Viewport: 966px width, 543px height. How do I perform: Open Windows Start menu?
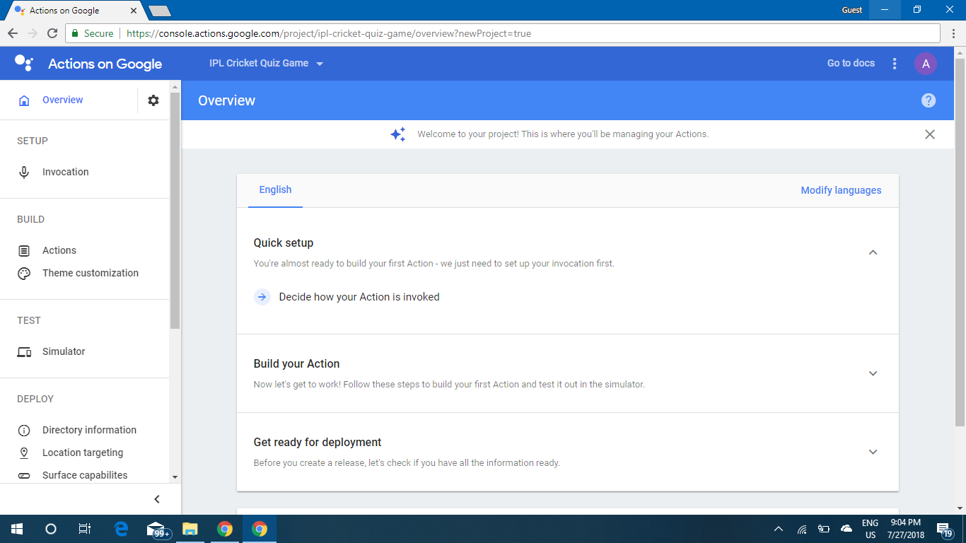tap(17, 529)
